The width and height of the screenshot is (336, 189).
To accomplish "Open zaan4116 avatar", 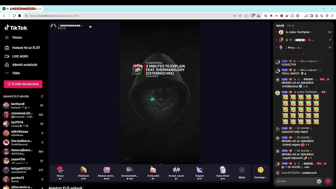I will click(x=6, y=161).
